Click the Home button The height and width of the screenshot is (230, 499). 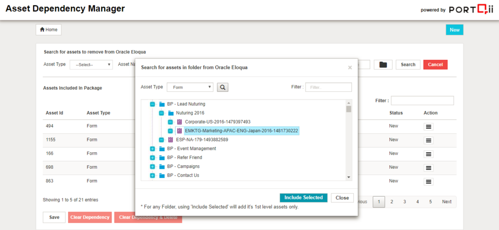(48, 30)
